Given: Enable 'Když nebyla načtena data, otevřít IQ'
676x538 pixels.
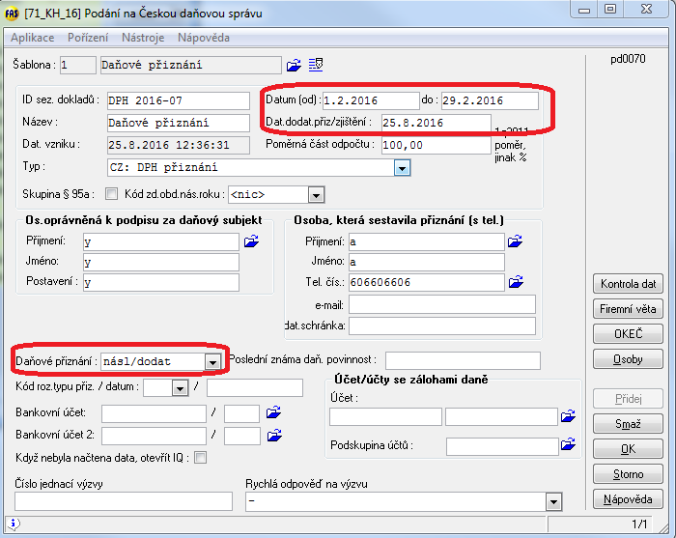Looking at the screenshot, I should [x=200, y=458].
